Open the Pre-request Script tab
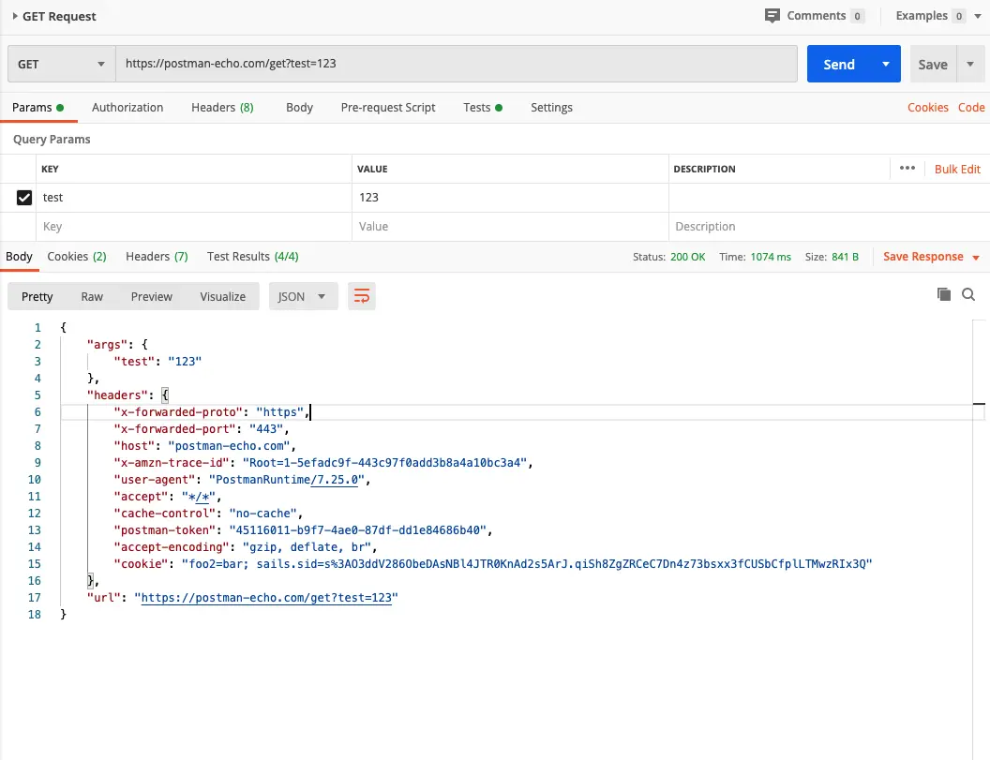 click(388, 108)
